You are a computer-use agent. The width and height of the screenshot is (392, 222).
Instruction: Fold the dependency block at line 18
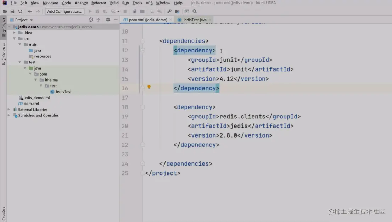(143, 107)
